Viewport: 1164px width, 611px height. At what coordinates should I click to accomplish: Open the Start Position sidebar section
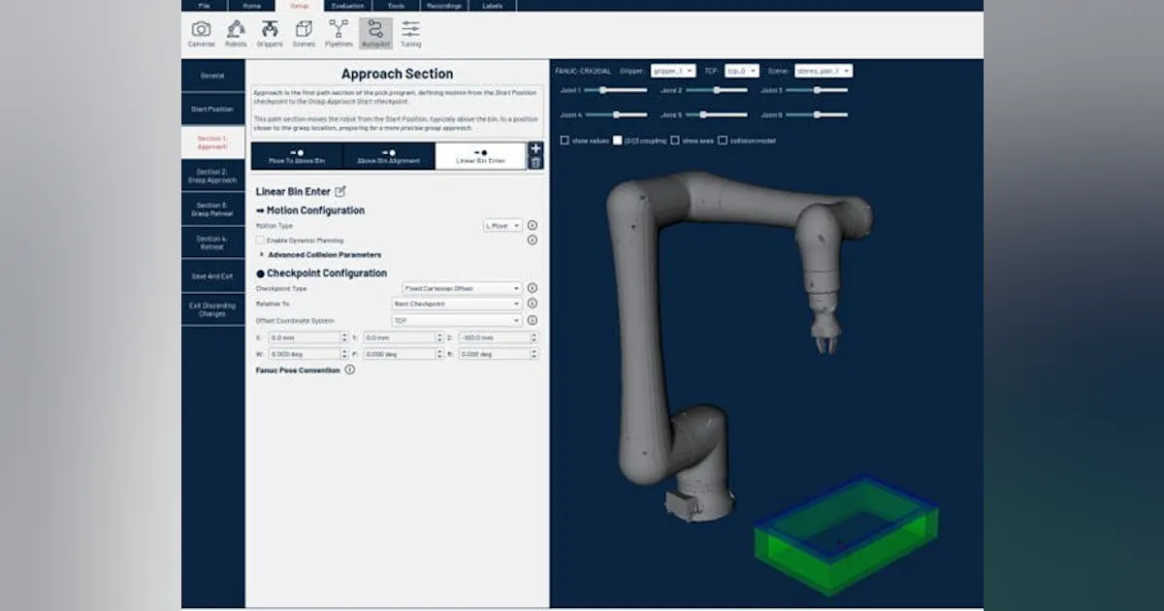212,109
